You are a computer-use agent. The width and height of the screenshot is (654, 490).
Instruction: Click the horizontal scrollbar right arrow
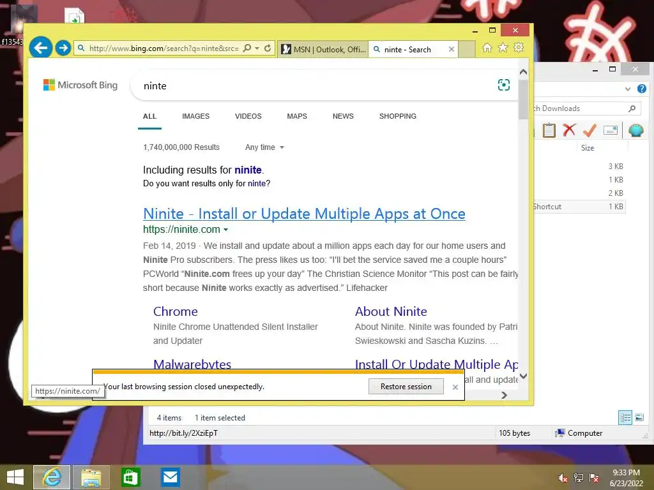coord(504,395)
